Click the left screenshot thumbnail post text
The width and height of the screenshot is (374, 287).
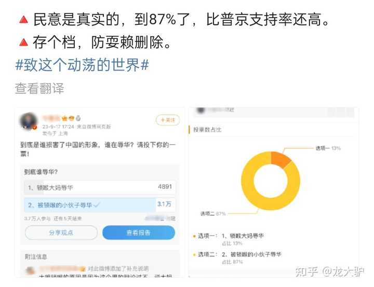click(98, 149)
